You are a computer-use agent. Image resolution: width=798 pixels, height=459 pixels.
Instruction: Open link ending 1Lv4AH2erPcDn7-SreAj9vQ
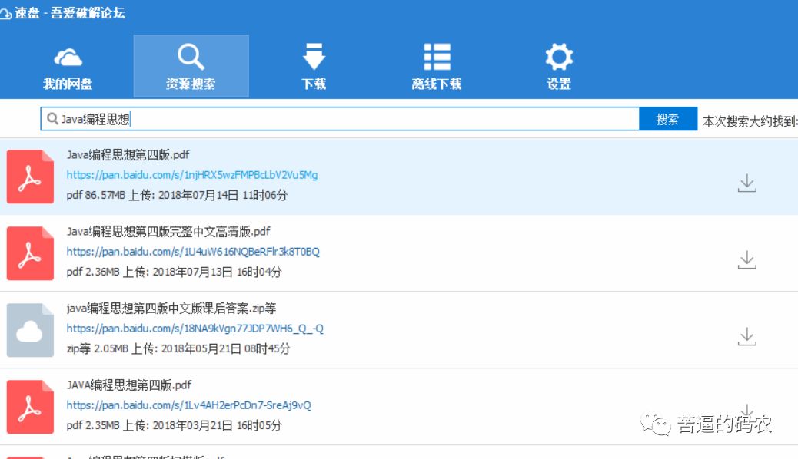[189, 405]
